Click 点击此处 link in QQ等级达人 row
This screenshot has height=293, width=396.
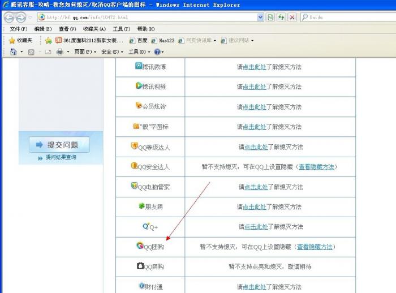pyautogui.click(x=256, y=146)
